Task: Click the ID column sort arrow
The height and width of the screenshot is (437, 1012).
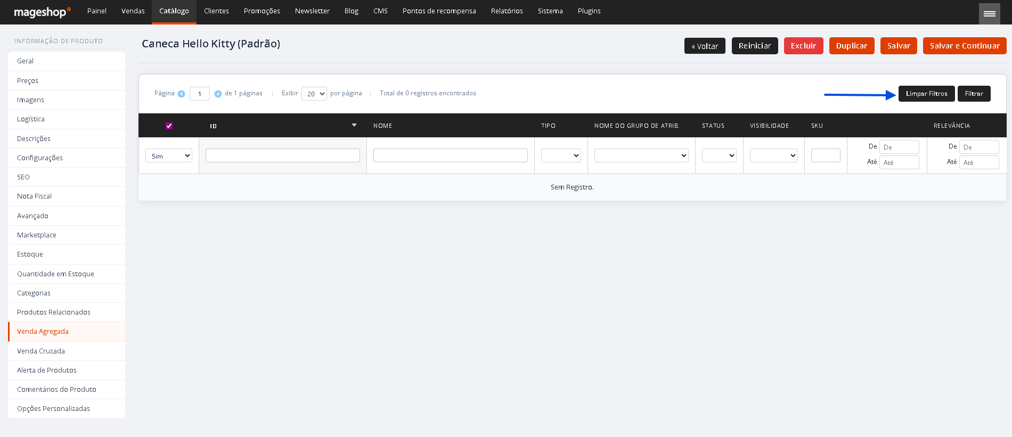Action: click(x=354, y=125)
